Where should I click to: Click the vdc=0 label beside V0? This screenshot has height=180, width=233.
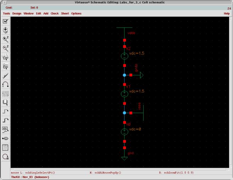pos(135,129)
